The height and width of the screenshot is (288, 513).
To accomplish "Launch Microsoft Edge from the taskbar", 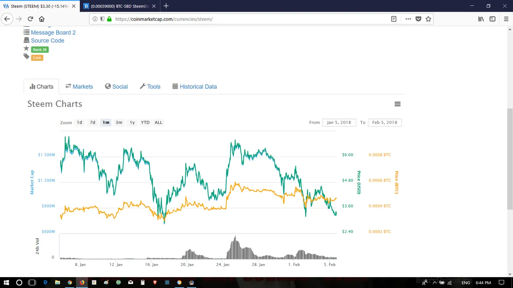I will click(x=45, y=282).
